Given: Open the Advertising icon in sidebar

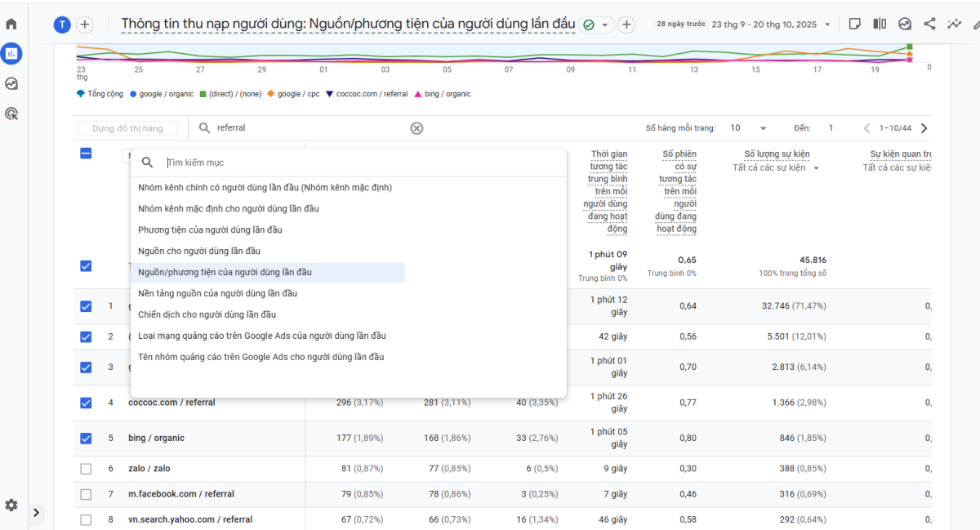Looking at the screenshot, I should 11,114.
